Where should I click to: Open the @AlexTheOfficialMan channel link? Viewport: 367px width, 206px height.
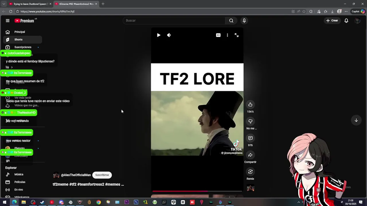tap(76, 175)
